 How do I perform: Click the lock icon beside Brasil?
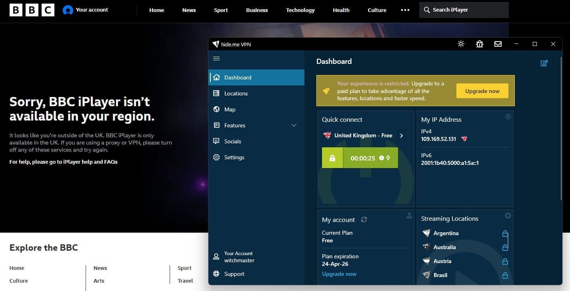tap(505, 275)
